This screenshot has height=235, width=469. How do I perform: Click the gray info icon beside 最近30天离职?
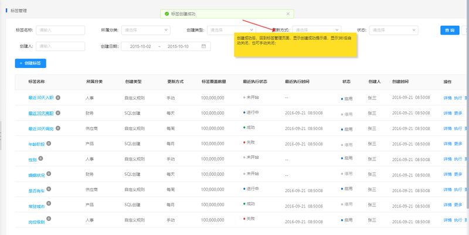58,113
